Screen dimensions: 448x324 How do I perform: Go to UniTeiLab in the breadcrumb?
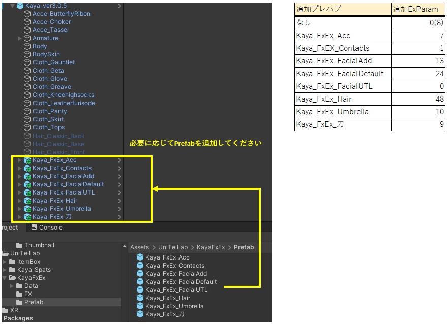[173, 247]
